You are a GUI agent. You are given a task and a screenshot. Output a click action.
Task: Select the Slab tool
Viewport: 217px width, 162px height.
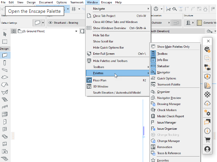[x=5, y=77]
